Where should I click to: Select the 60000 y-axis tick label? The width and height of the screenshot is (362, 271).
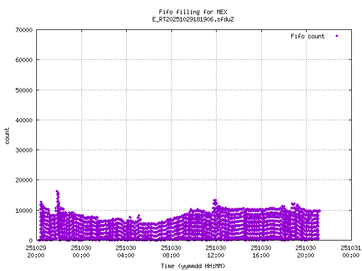[x=21, y=60]
